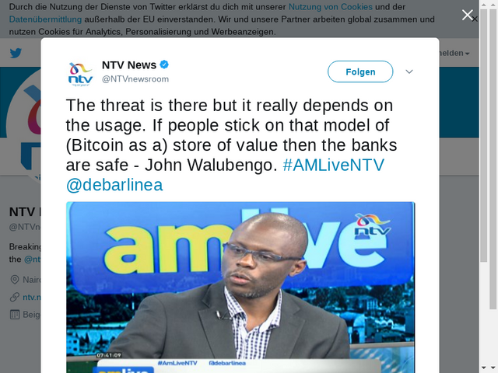Open the Nutzung von Cookies link
The image size is (498, 373).
point(330,7)
